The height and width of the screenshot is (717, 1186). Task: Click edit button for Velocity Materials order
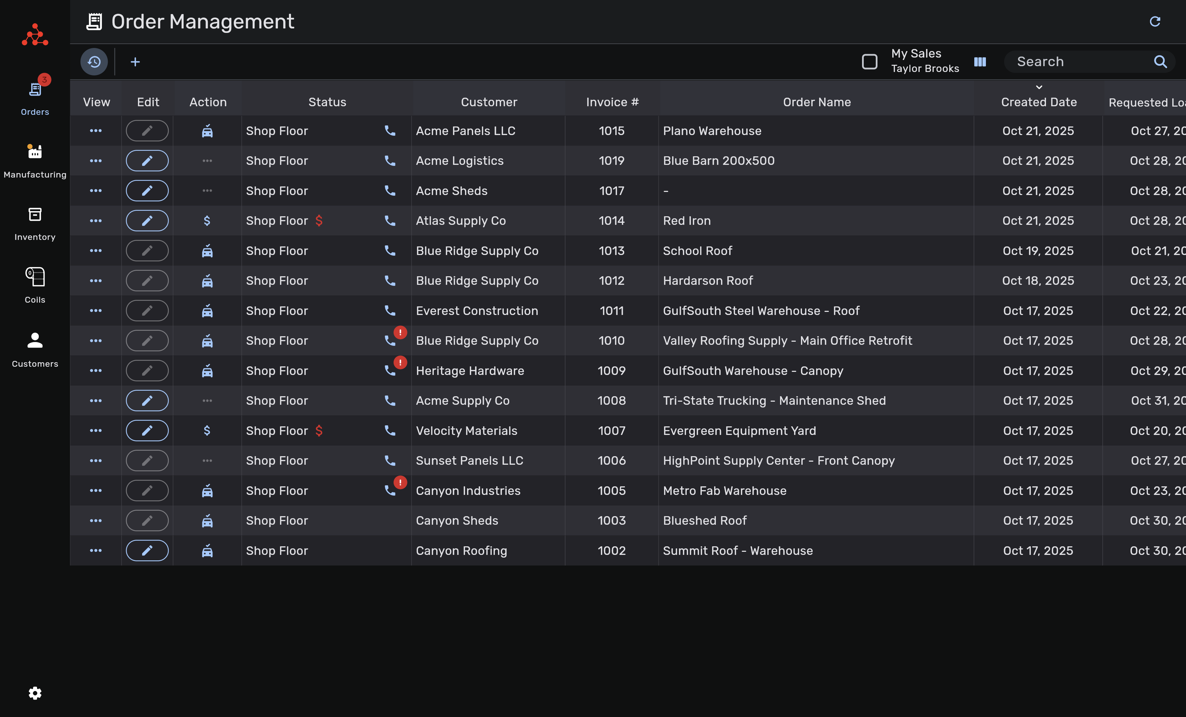(x=147, y=430)
